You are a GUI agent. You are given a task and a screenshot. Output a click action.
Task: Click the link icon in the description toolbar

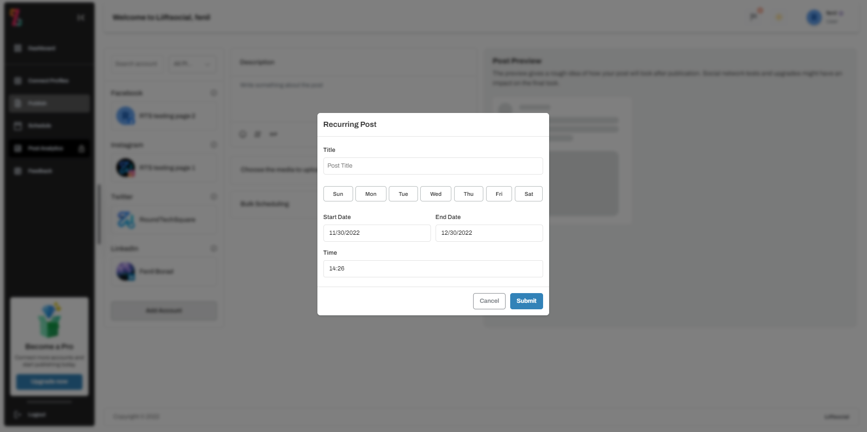click(274, 134)
